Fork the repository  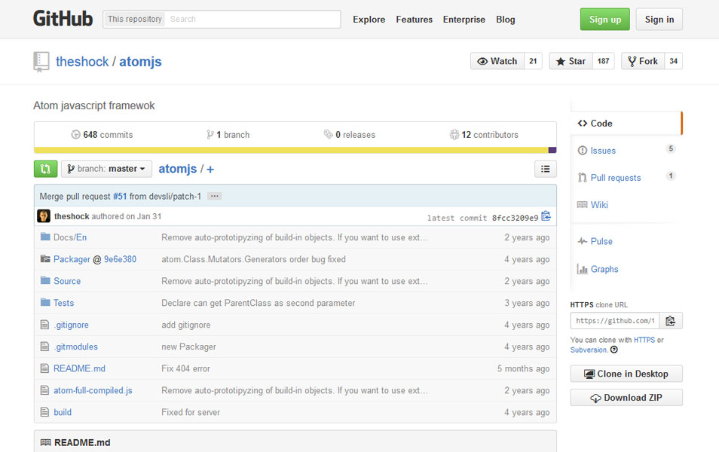pos(643,61)
